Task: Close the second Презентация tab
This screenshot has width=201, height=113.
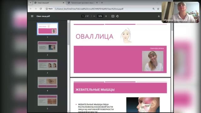Action: [97, 3]
